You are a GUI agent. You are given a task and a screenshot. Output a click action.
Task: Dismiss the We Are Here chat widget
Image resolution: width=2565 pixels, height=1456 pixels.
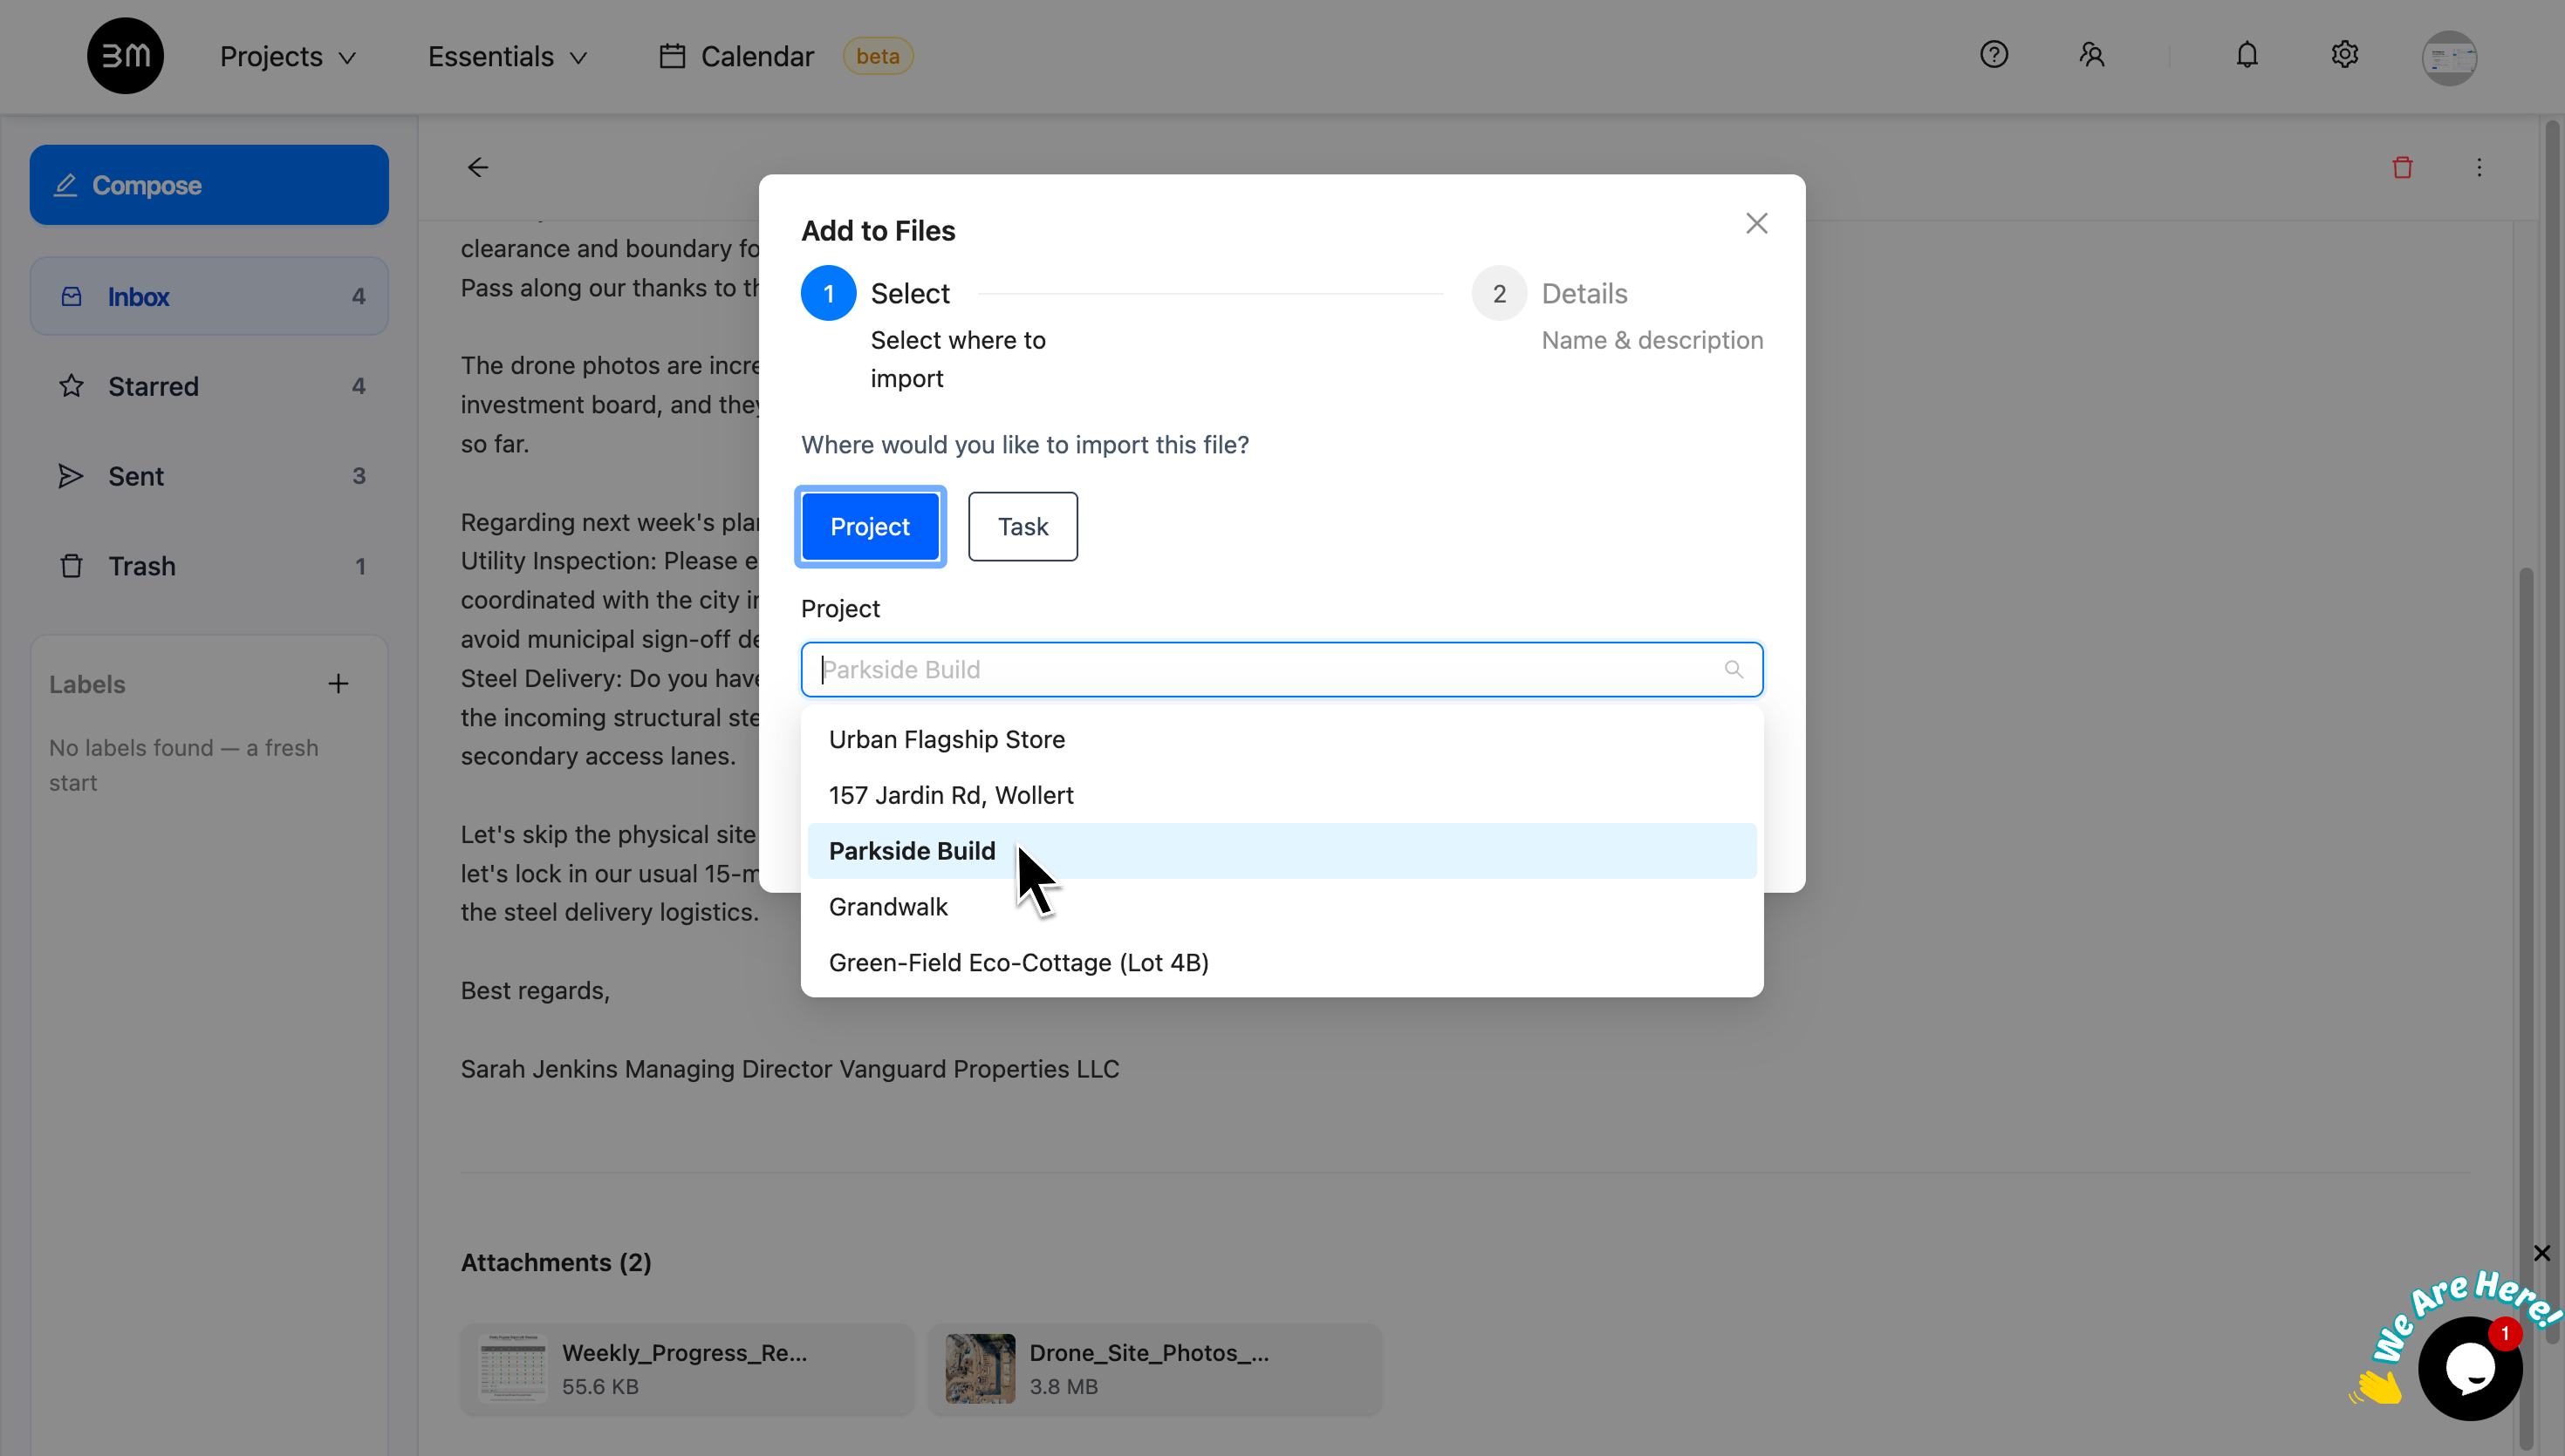coord(2541,1253)
